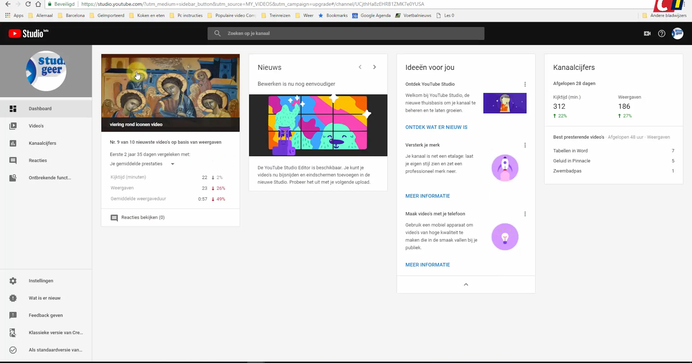
Task: Click the Kijktijd (min.) 312 value
Action: 559,106
